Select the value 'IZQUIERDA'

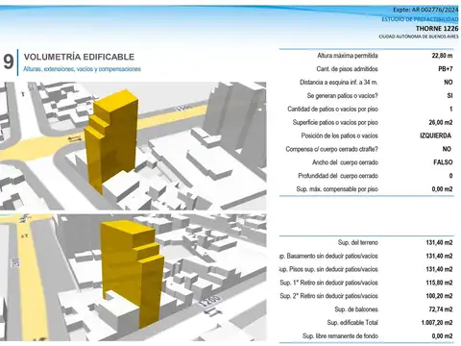(435, 136)
